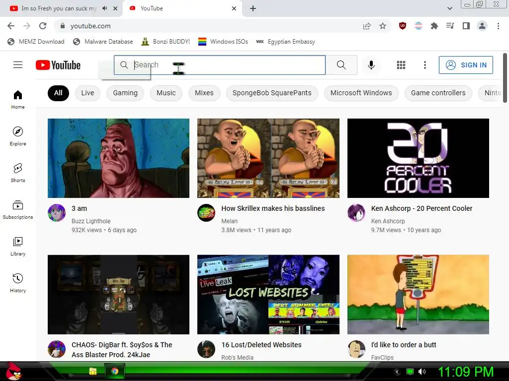Open Explore in sidebar
This screenshot has width=509, height=381.
[18, 136]
